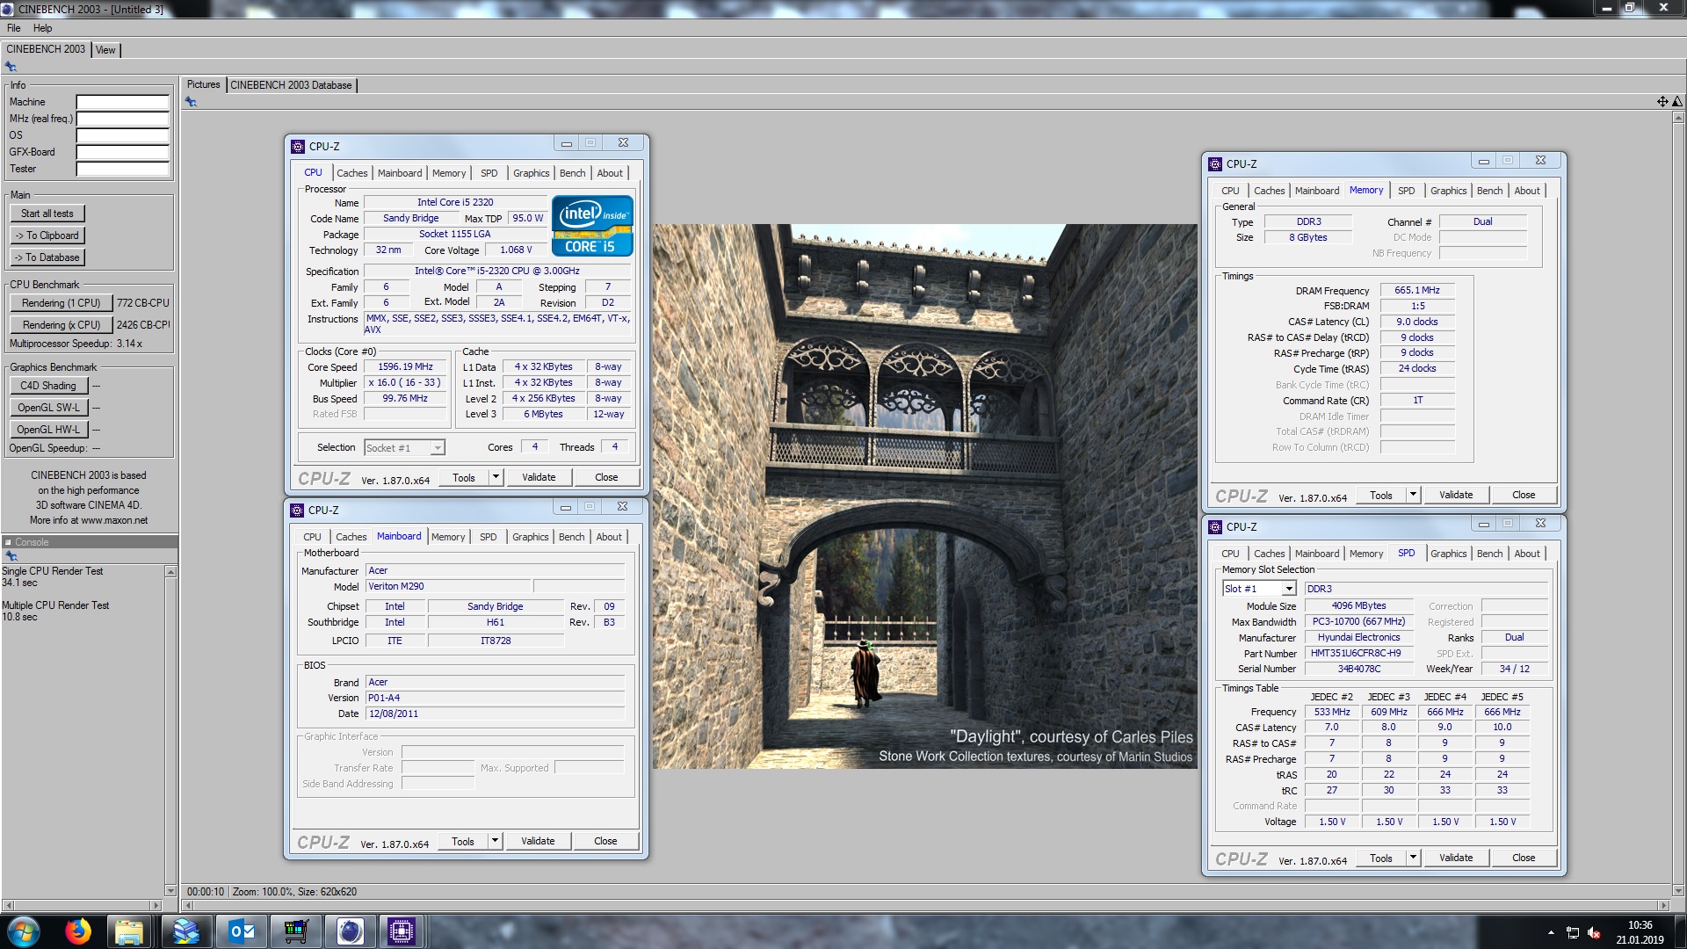Click the Close button in the Mainboard window
The height and width of the screenshot is (949, 1687).
605,841
